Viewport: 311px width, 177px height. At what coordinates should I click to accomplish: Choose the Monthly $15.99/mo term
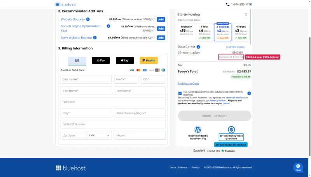(186, 32)
